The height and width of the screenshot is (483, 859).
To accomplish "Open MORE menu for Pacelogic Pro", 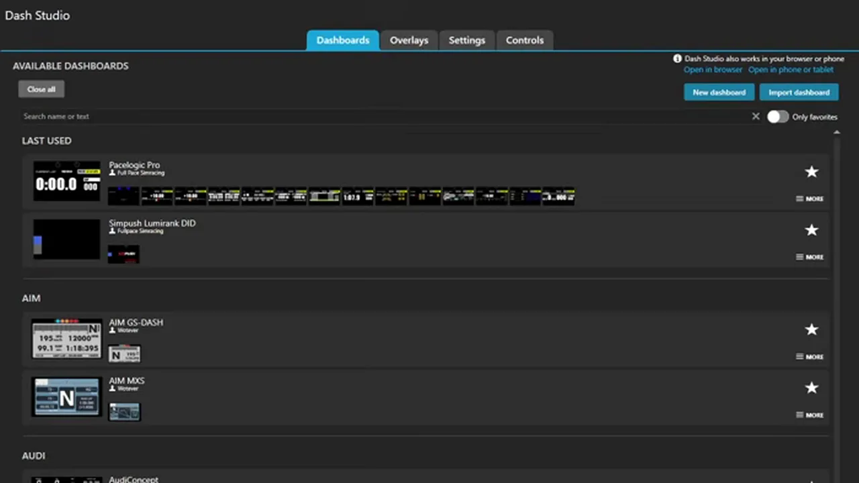I will pos(810,199).
